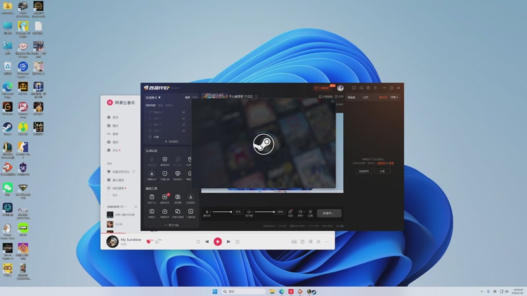Image resolution: width=527 pixels, height=296 pixels.
Task: Open the message icon left of the headset
Action: [354, 88]
